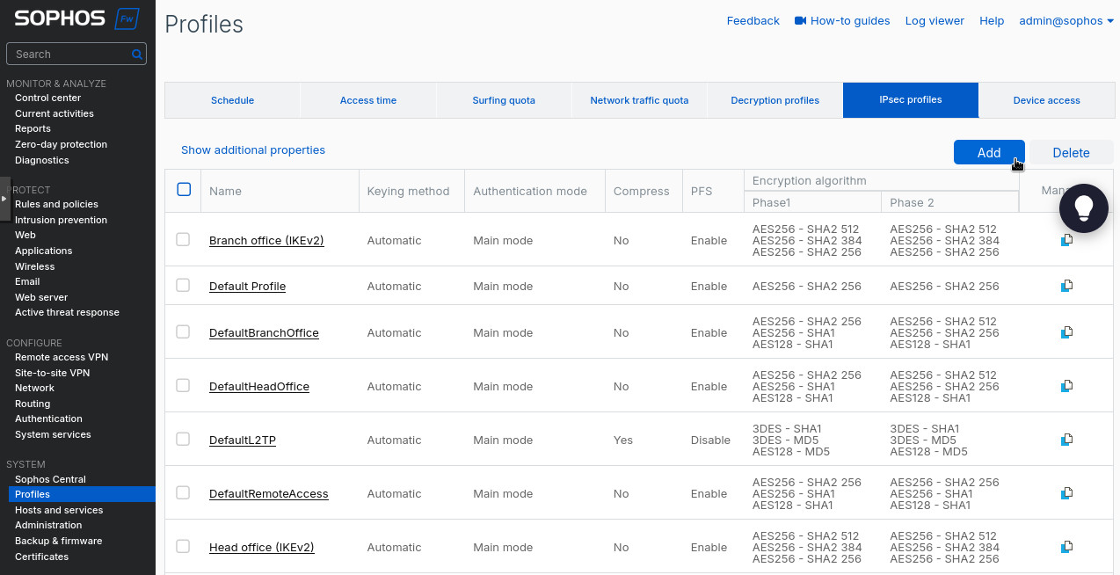Toggle the select-all checkbox in table header
1120x575 pixels.
pyautogui.click(x=184, y=189)
